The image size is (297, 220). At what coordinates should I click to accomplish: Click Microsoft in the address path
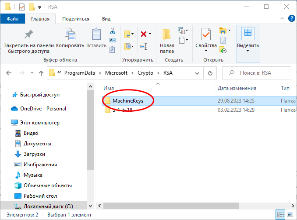(116, 73)
